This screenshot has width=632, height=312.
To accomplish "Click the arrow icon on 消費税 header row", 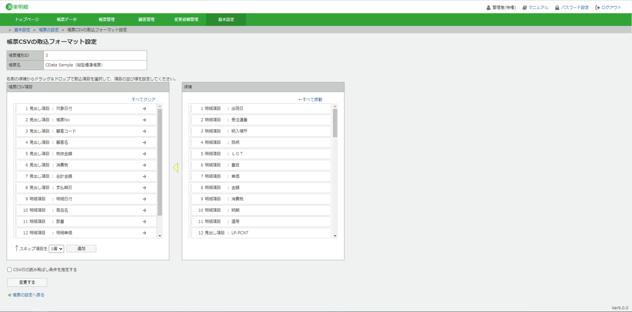I will click(x=144, y=165).
